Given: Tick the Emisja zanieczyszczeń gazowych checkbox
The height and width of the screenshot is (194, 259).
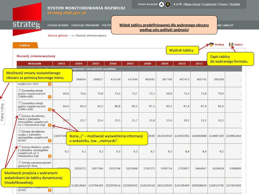Looking at the screenshot, I should point(20,162).
